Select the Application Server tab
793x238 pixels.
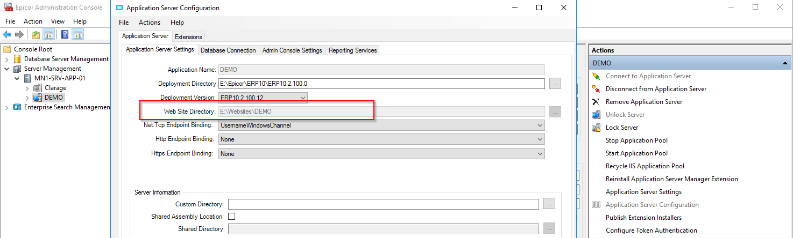coord(145,36)
